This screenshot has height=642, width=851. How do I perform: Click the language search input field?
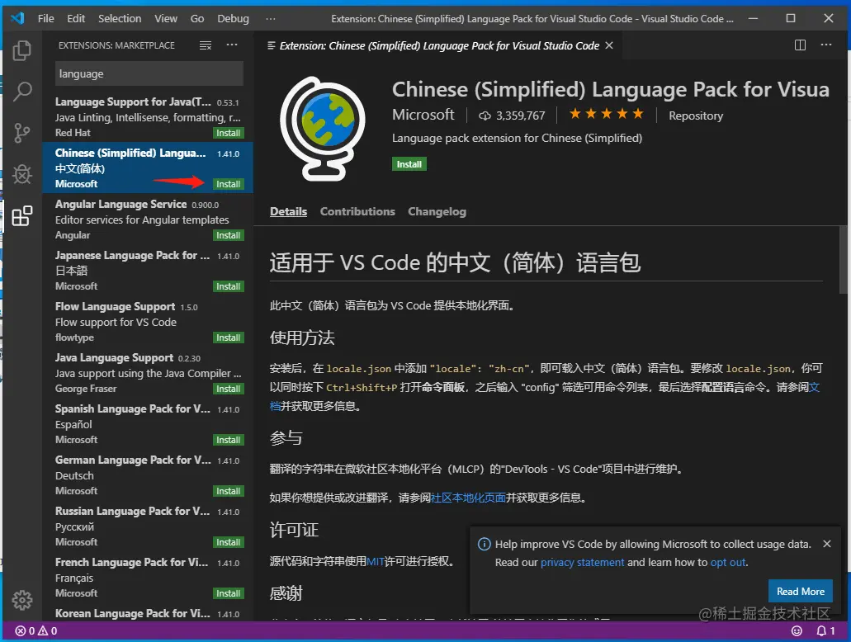click(x=149, y=73)
